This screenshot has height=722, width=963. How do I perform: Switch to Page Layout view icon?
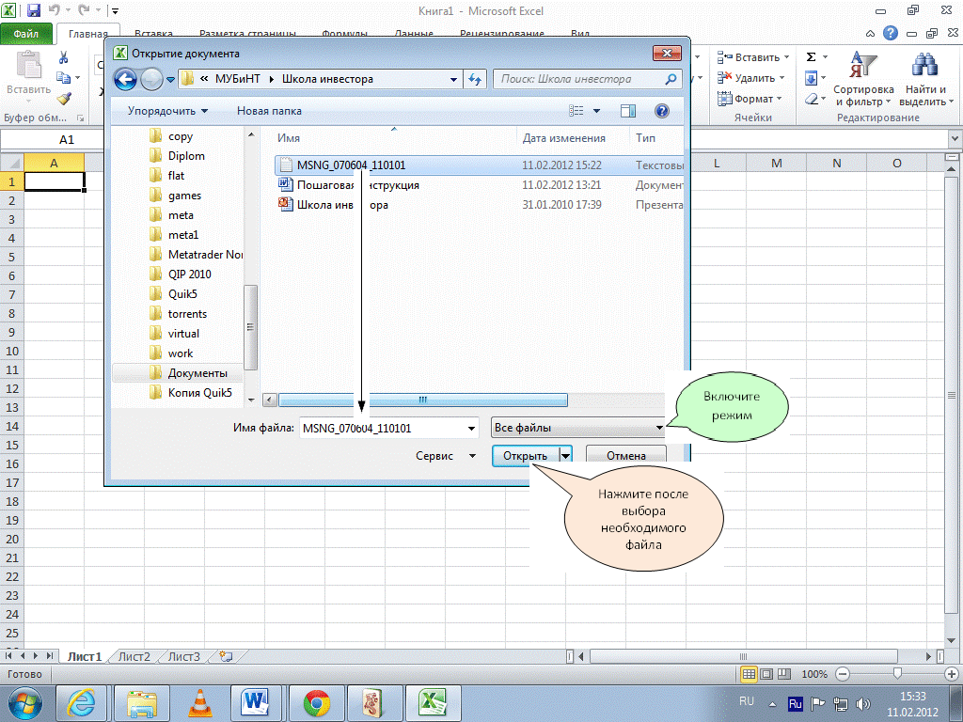[x=766, y=674]
